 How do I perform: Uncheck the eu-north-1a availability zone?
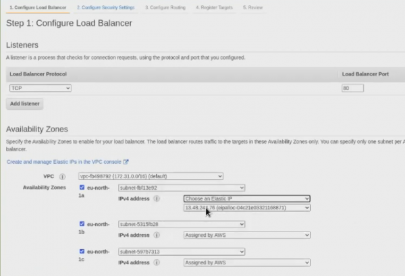(x=82, y=188)
